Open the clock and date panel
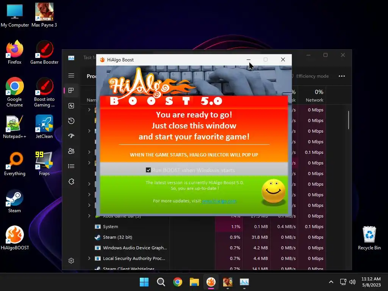Screen dimensions: 388x291 pyautogui.click(x=371, y=282)
